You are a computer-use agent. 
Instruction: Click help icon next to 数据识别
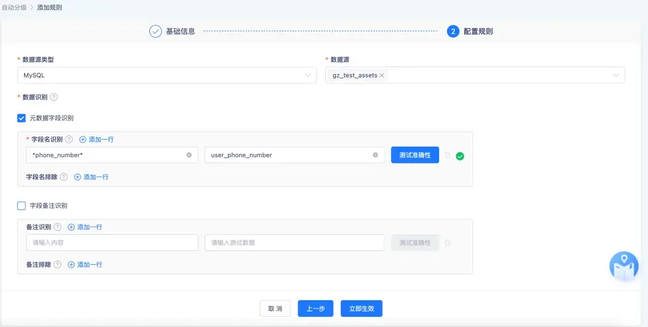54,97
